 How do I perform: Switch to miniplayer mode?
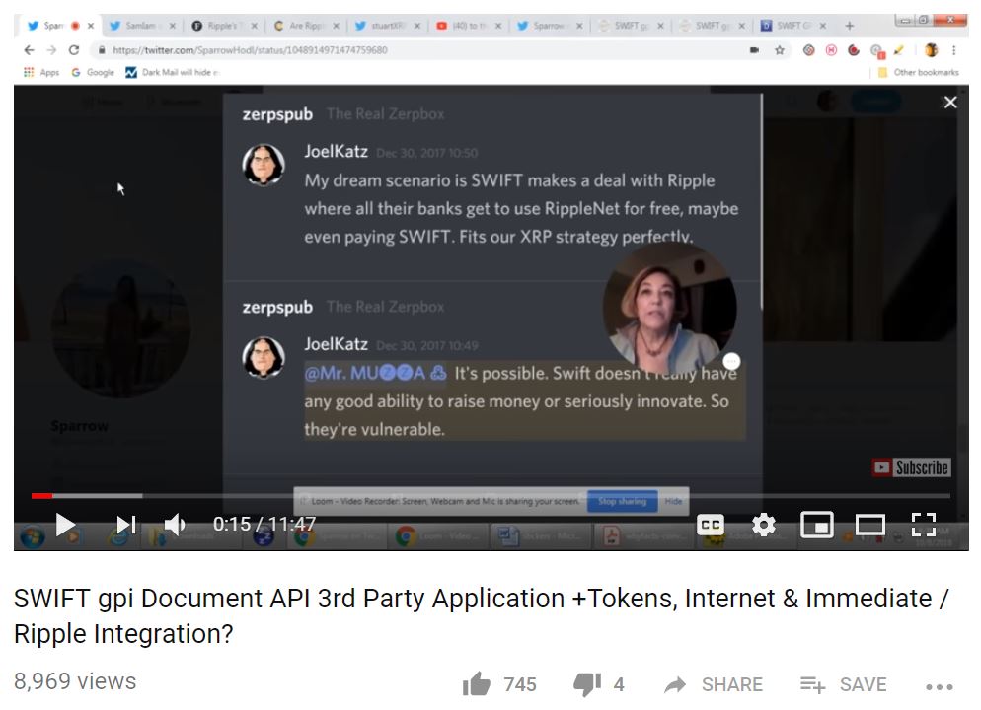[x=817, y=526]
